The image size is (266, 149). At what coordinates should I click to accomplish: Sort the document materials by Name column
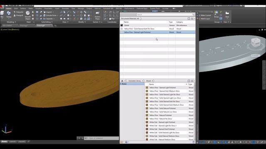click(x=126, y=22)
